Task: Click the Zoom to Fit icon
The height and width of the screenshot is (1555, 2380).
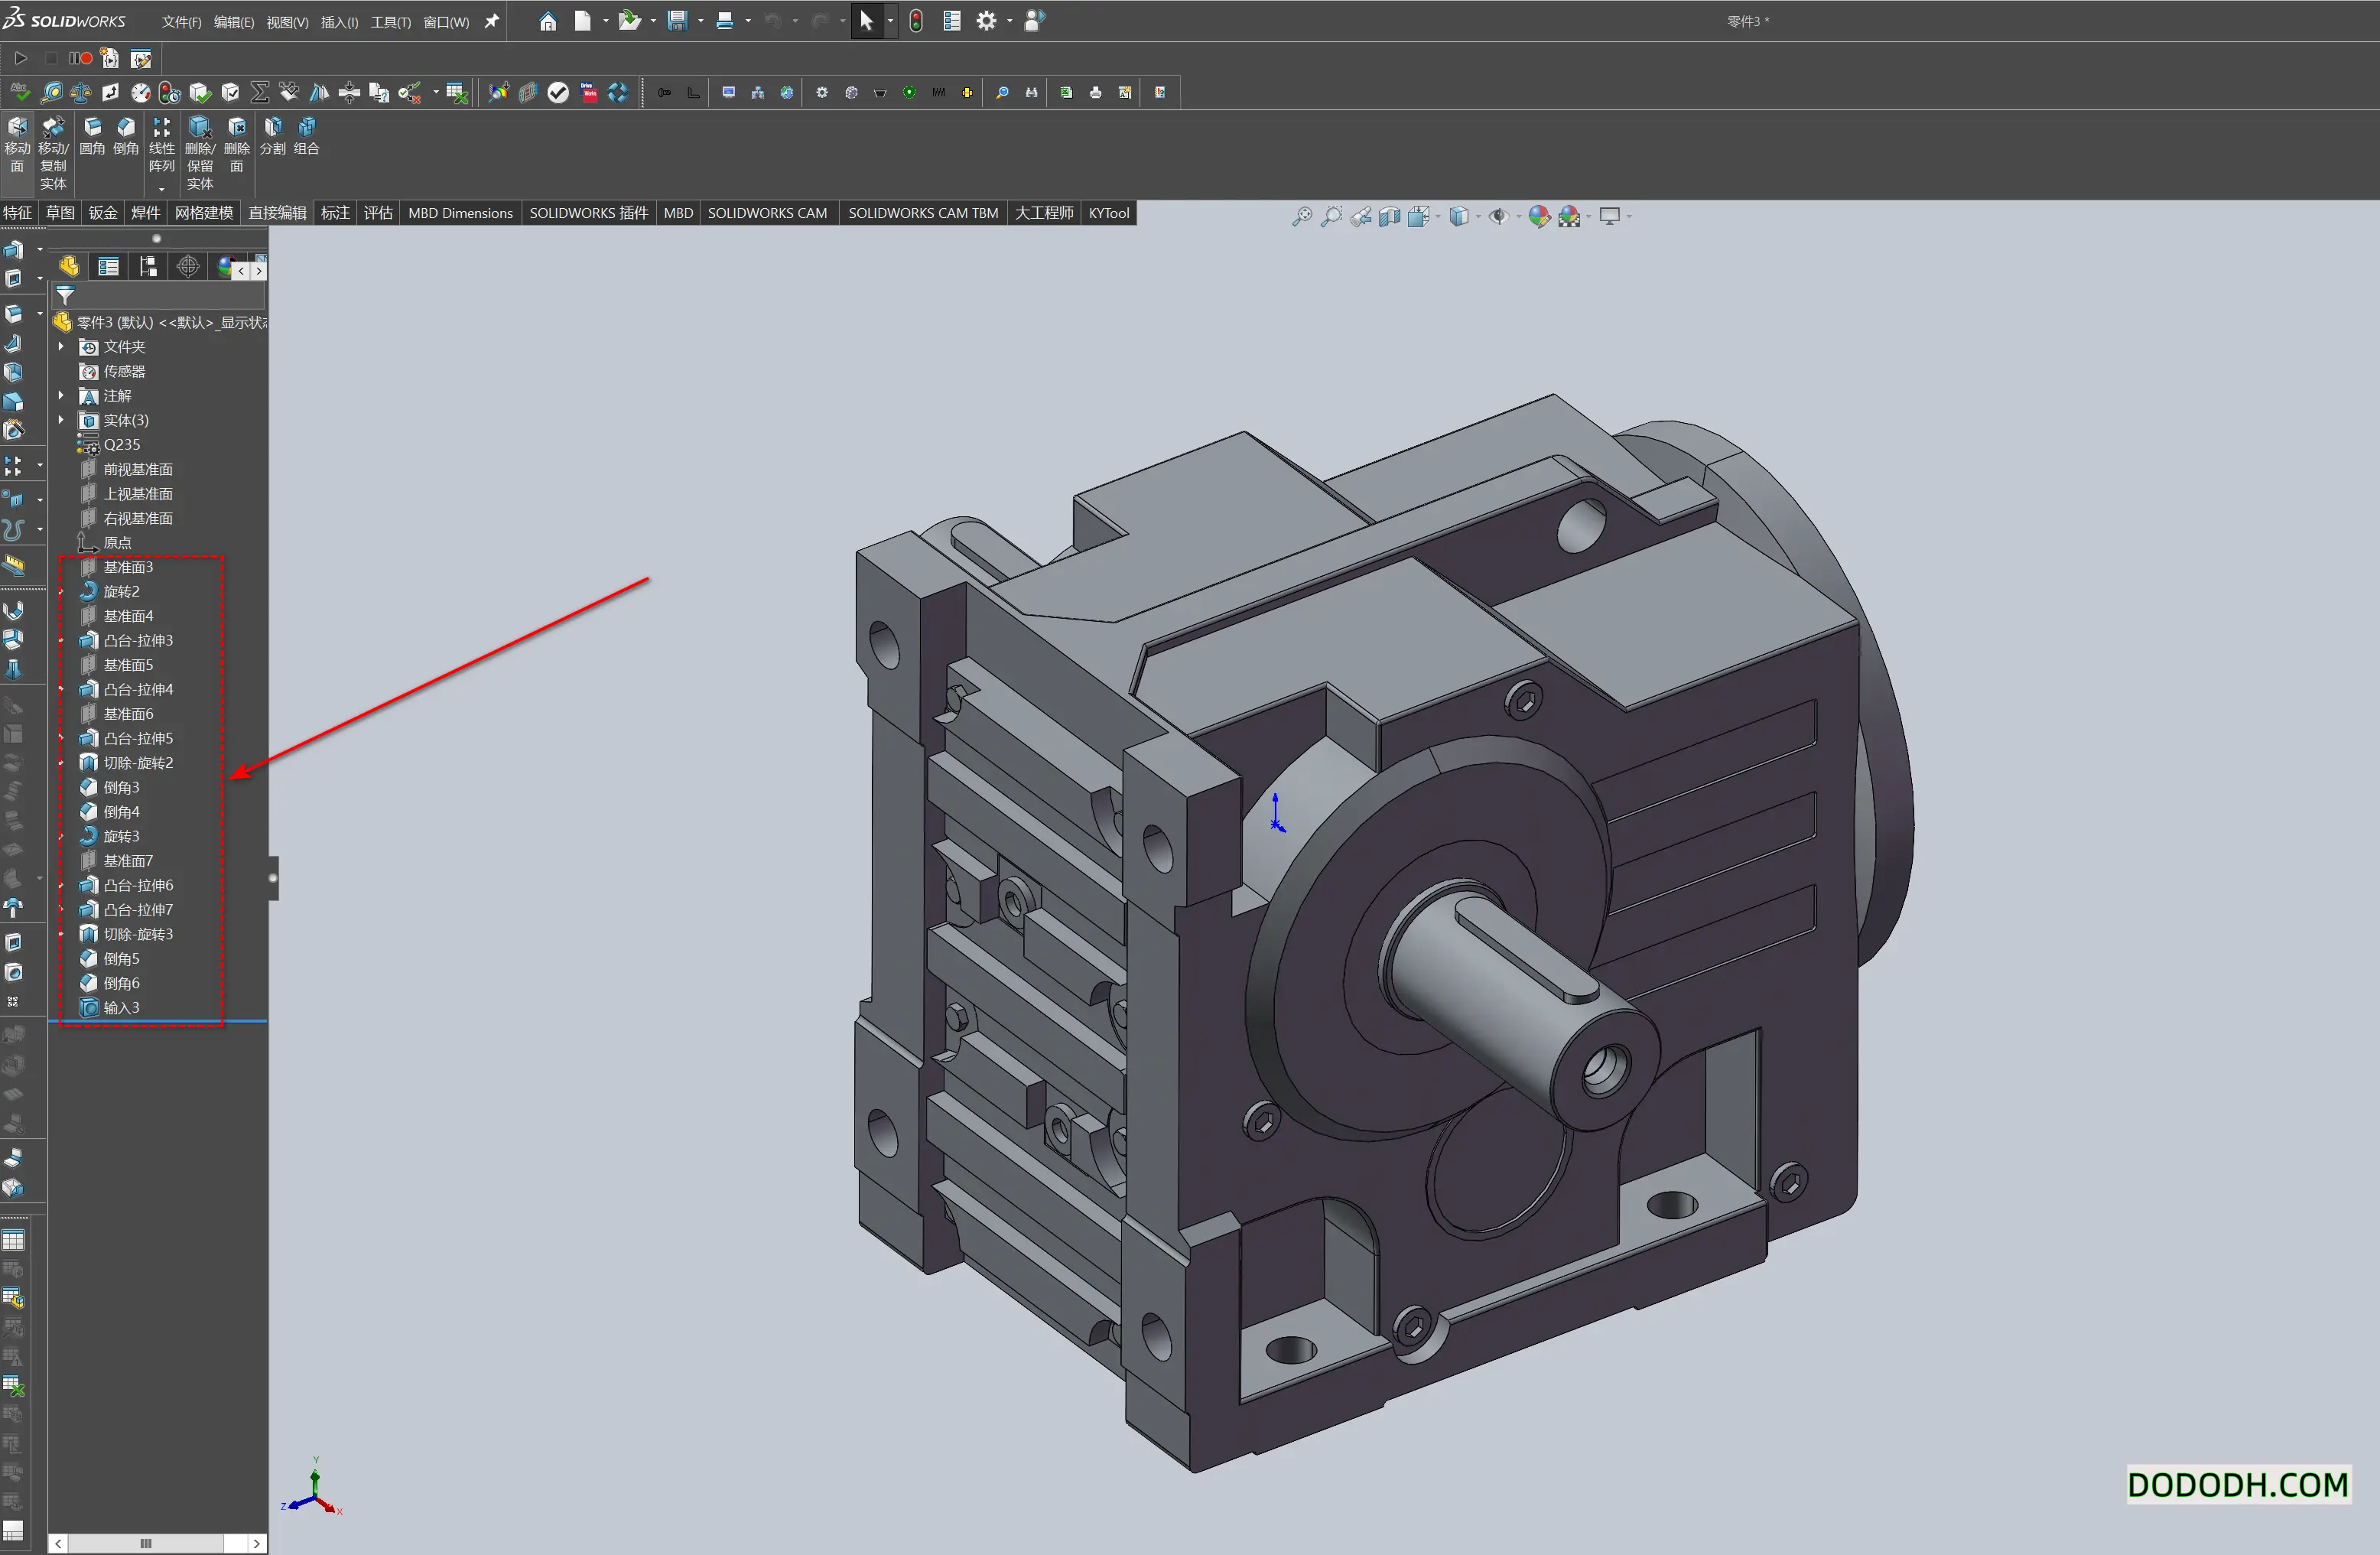Action: click(x=1303, y=216)
